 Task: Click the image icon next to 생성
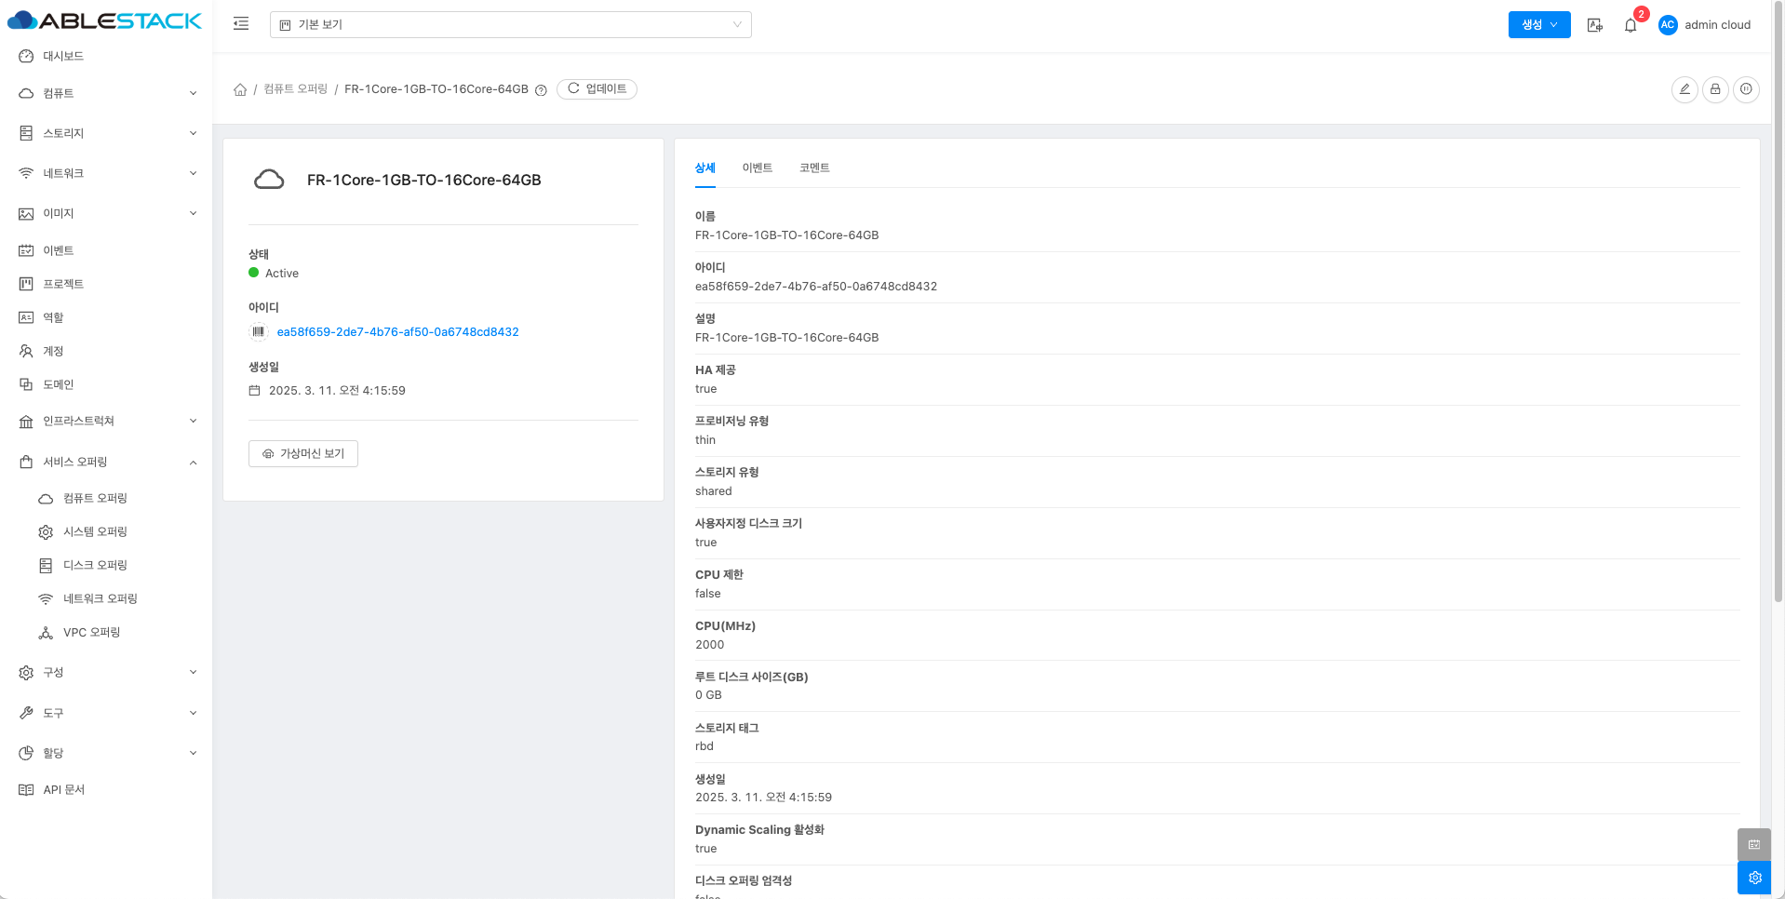click(x=1595, y=25)
